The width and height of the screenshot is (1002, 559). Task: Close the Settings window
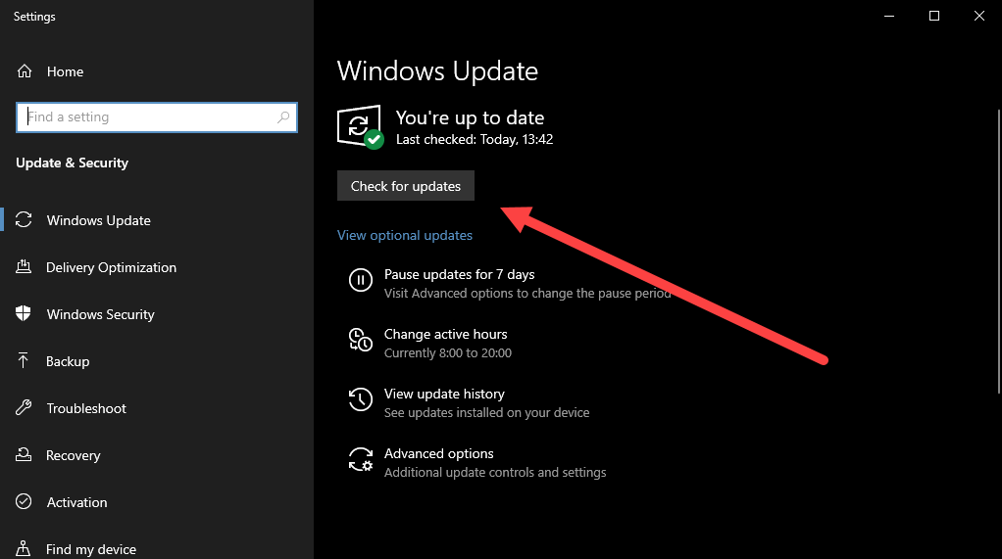point(979,16)
